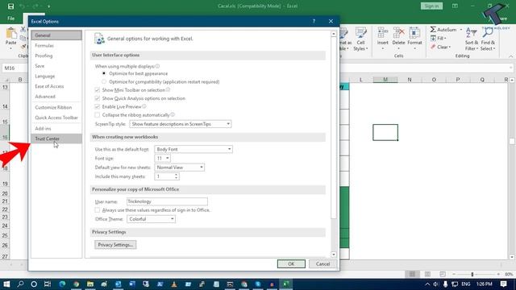Switch to Page Layout view in status bar
This screenshot has height=290, width=516.
pyautogui.click(x=427, y=274)
